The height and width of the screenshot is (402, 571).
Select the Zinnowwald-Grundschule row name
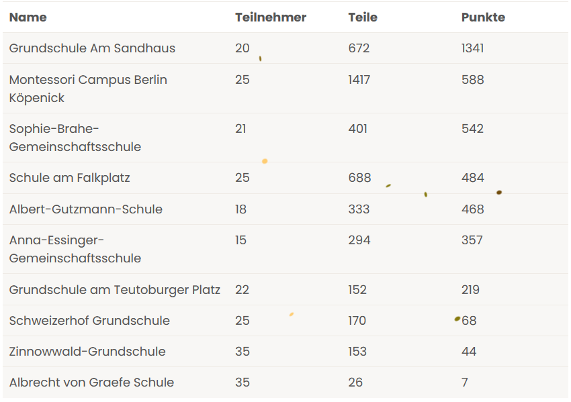87,352
